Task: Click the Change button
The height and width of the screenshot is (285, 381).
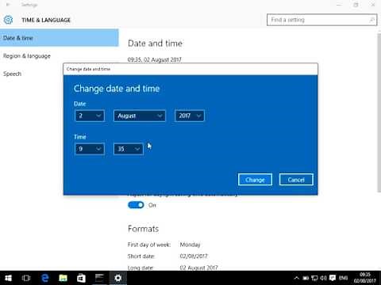Action: pos(255,180)
